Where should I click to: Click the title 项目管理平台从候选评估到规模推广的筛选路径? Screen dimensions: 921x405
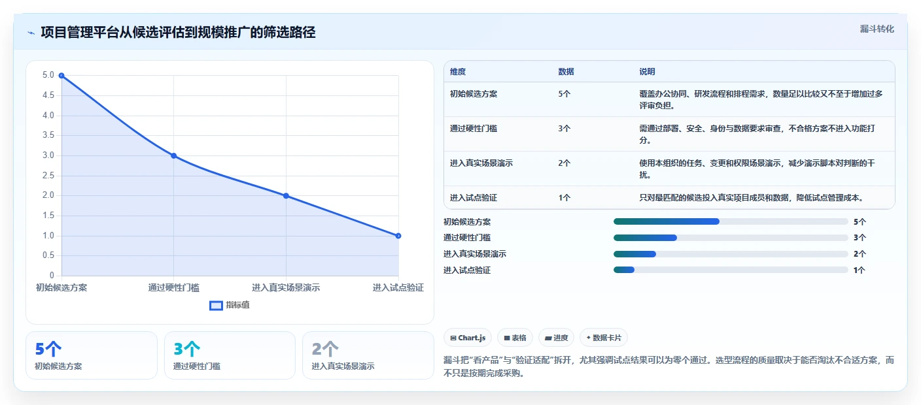178,33
